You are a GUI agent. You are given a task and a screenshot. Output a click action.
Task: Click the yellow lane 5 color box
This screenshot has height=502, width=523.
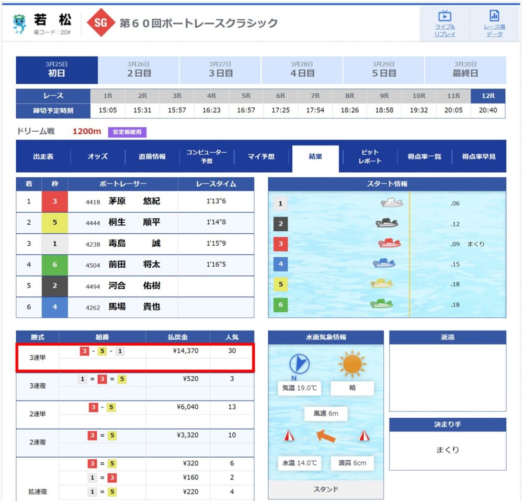pyautogui.click(x=55, y=222)
